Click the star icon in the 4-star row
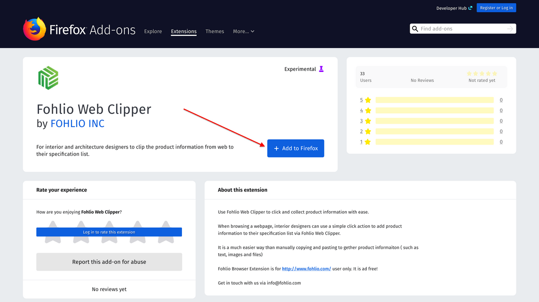 tap(368, 111)
